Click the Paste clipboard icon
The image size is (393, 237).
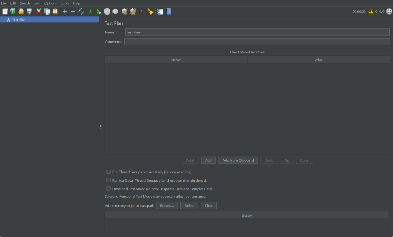click(x=55, y=12)
